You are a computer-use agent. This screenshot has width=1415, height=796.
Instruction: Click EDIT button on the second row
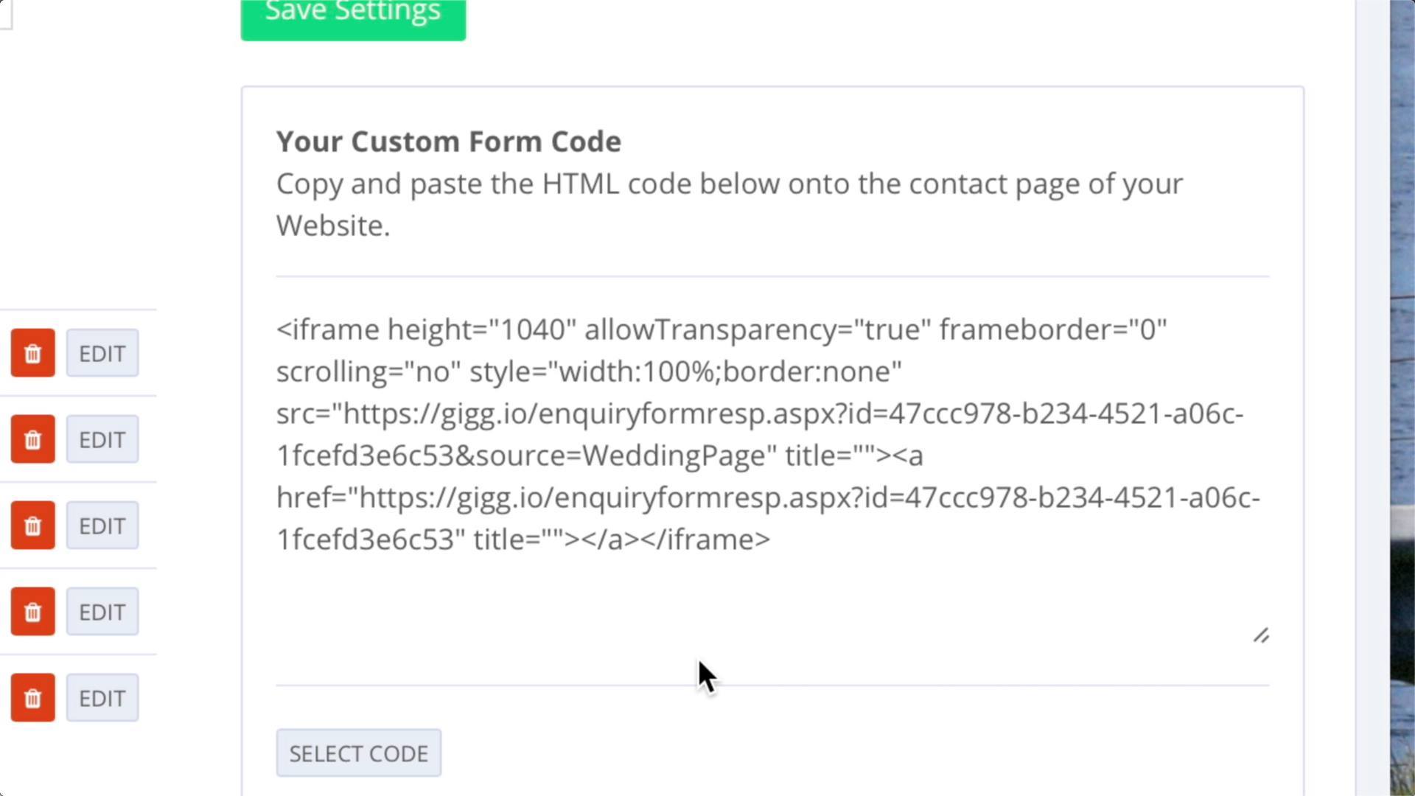102,439
